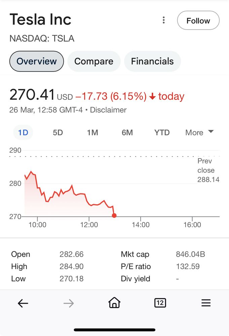Click the red down arrow beside today
229x336 pixels.
pyautogui.click(x=152, y=96)
